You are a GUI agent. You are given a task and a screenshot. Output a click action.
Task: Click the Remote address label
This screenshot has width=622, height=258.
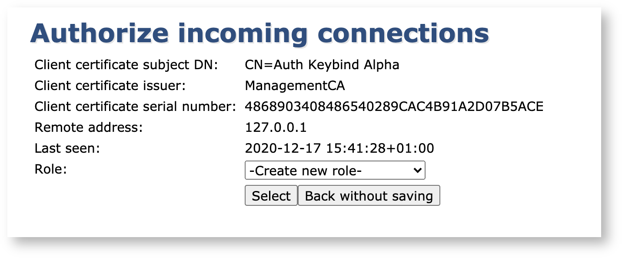(x=89, y=127)
